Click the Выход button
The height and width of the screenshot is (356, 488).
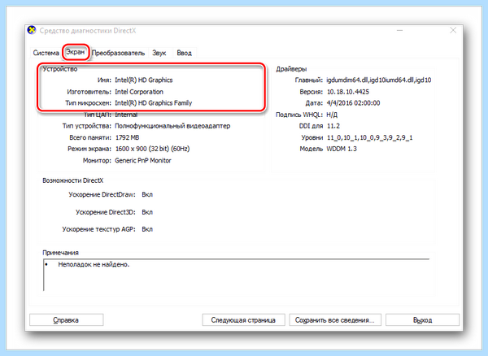click(422, 320)
